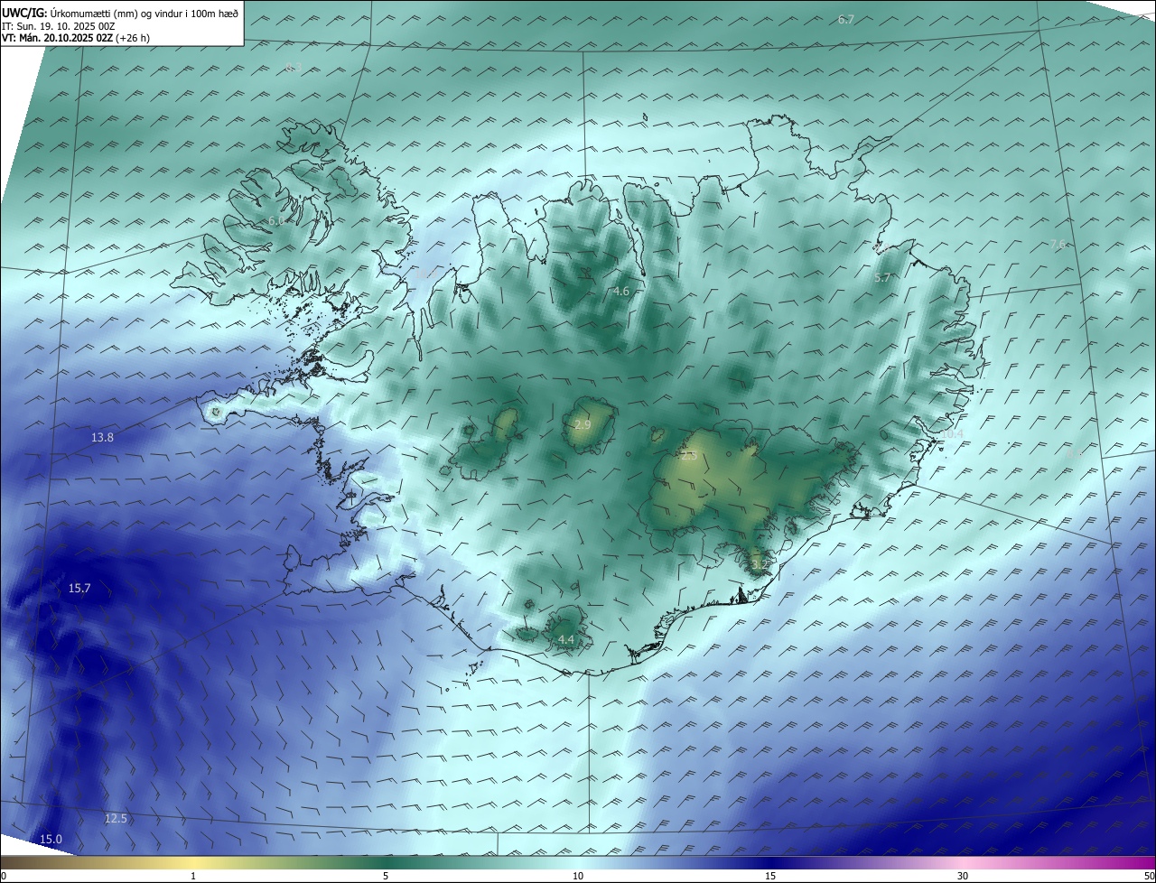The width and height of the screenshot is (1156, 883).
Task: Click the color scale tick labeled 50
Action: click(1149, 876)
